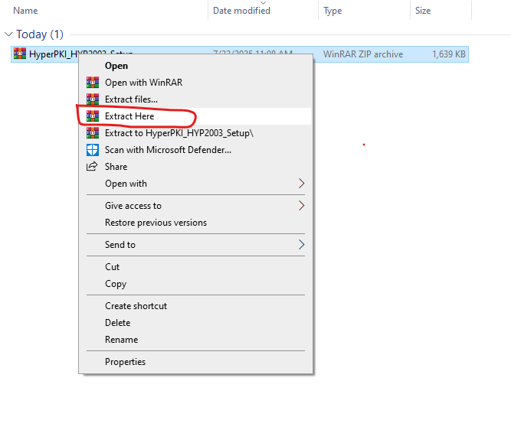The height and width of the screenshot is (443, 511).
Task: Click the WinRAR icon beside Extract files...
Action: pos(93,99)
